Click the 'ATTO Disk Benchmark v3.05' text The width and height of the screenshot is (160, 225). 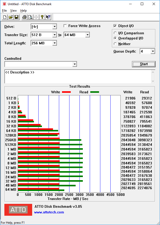click(58, 206)
